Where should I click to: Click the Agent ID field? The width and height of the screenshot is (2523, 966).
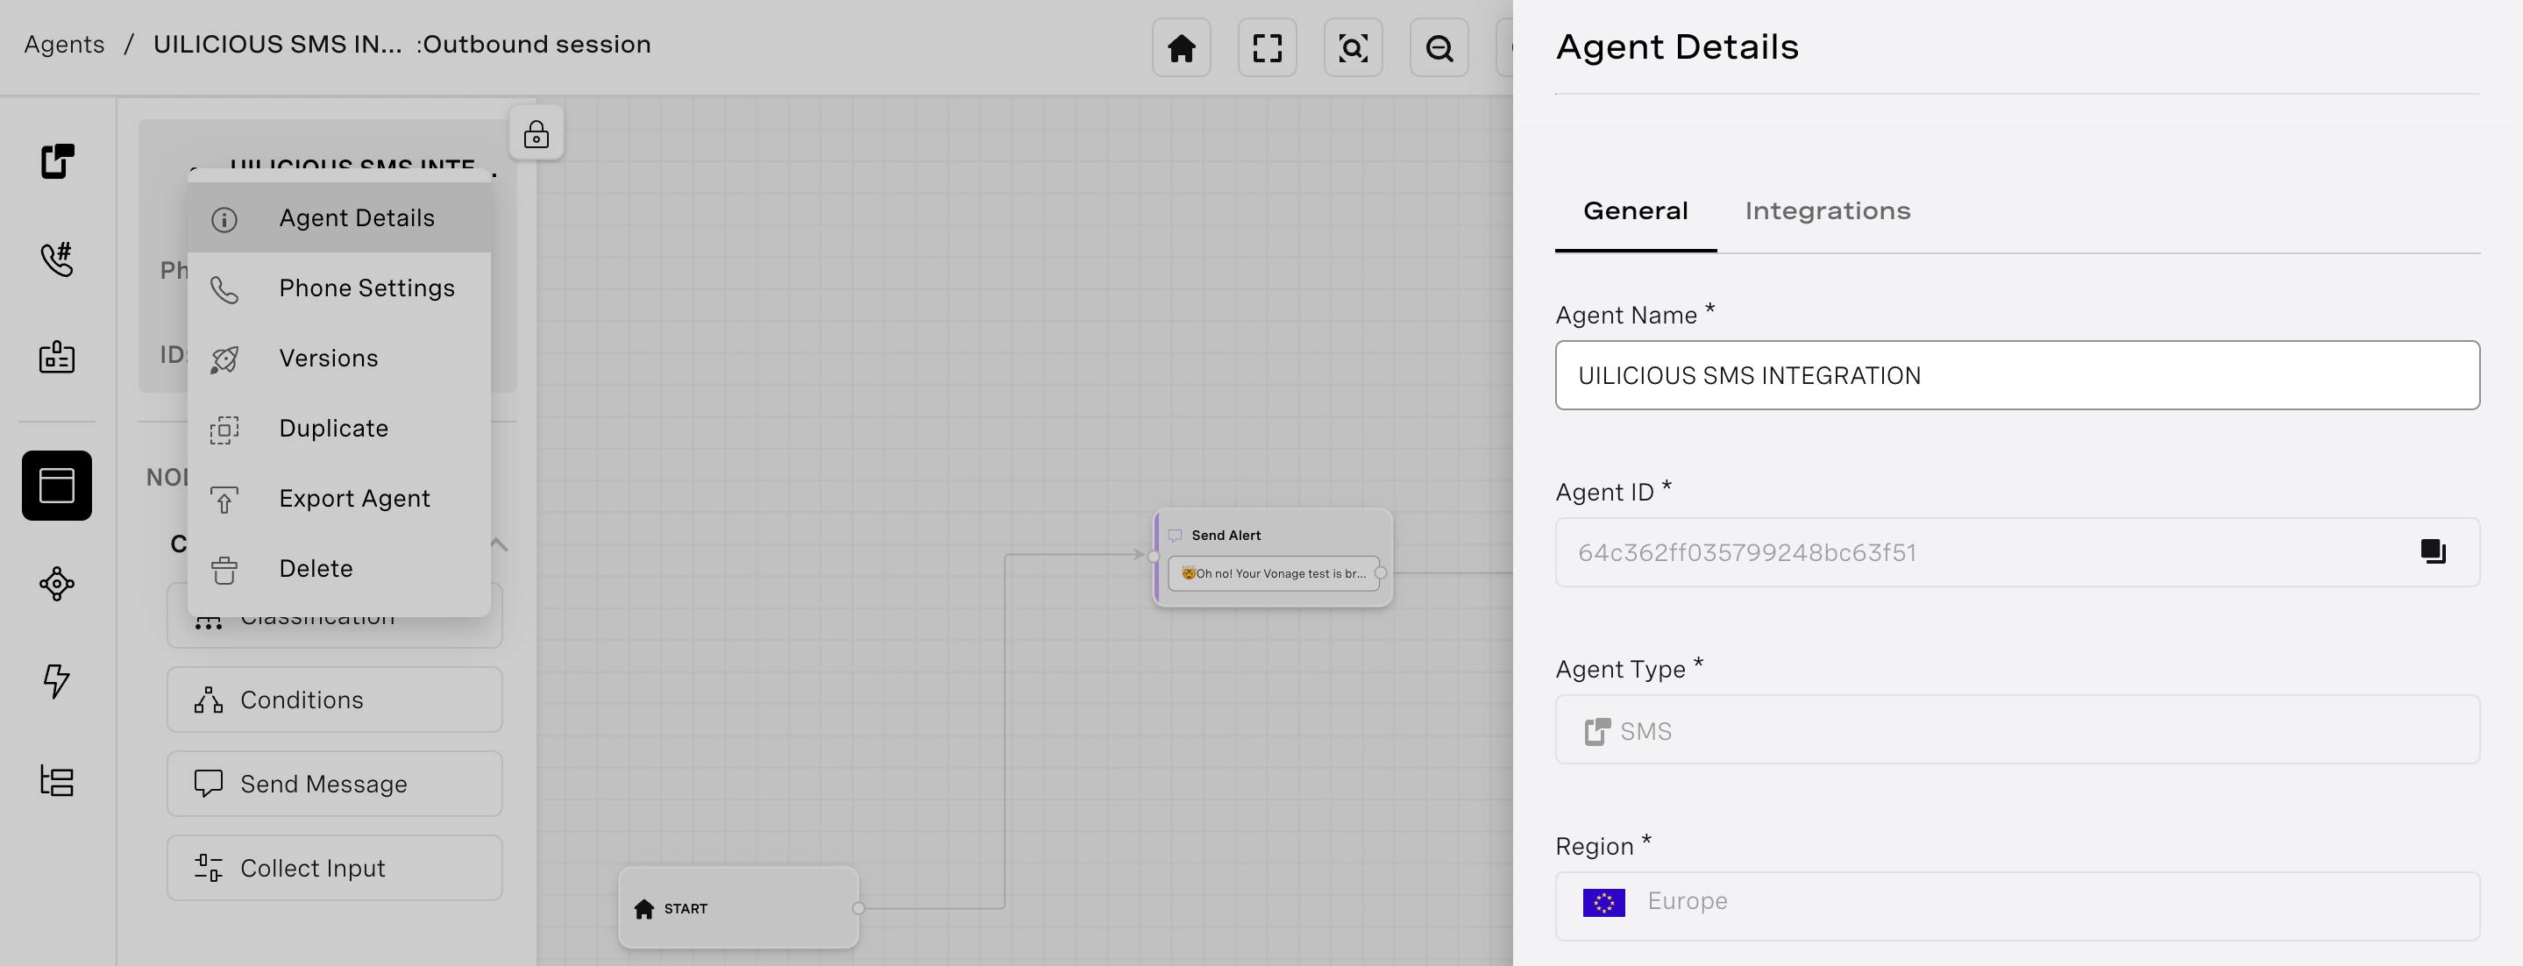click(2016, 552)
